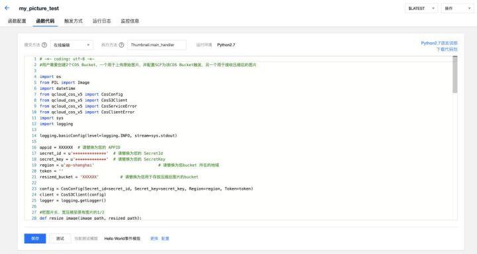The height and width of the screenshot is (254, 477).
Task: View the 运行日志 tab
Action: pyautogui.click(x=101, y=21)
